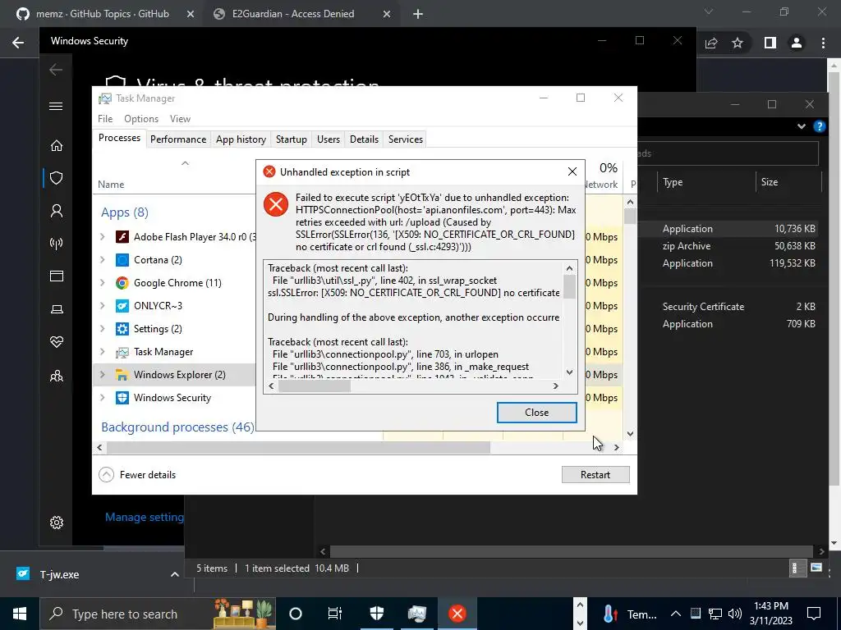Viewport: 841px width, 630px height.
Task: Toggle the Chrome side panel icon
Action: click(770, 43)
